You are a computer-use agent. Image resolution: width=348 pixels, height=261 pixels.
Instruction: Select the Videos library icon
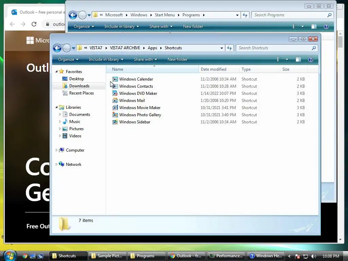pyautogui.click(x=65, y=136)
